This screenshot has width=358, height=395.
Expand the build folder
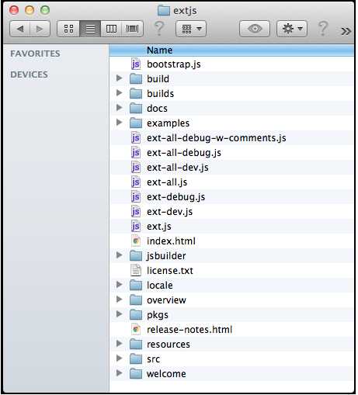pos(119,78)
